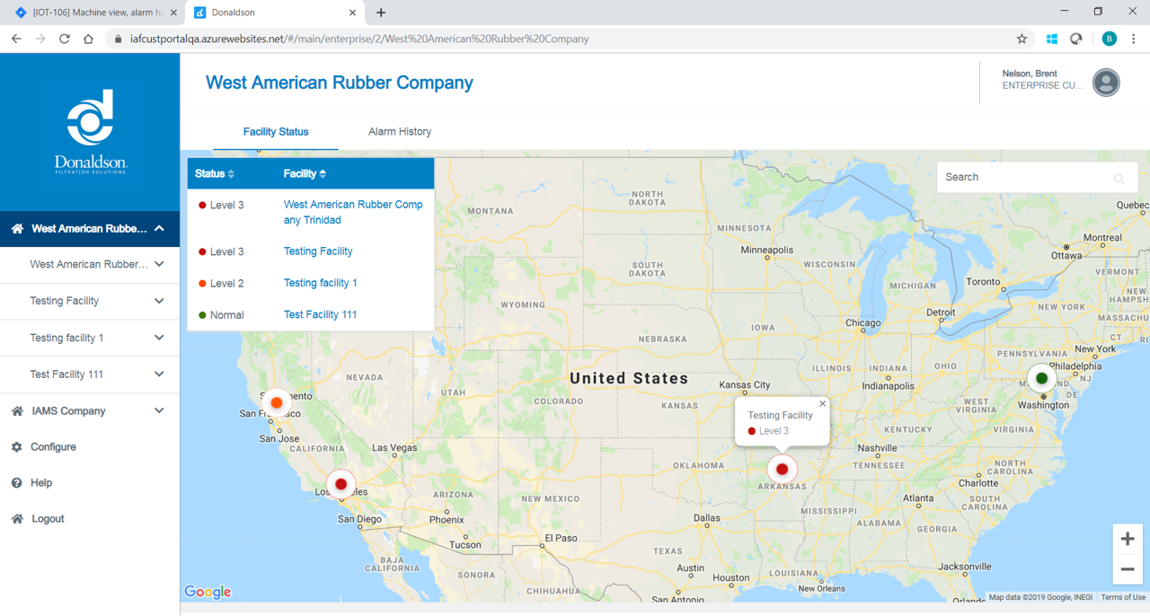Click the red map marker near Los Angeles
The height and width of the screenshot is (616, 1150).
coord(341,484)
